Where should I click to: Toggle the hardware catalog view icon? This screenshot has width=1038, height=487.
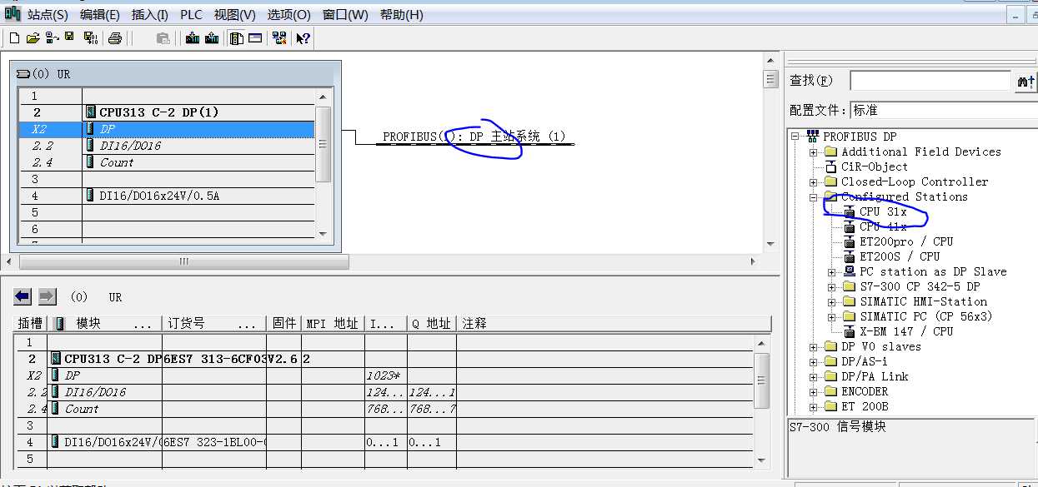click(237, 38)
